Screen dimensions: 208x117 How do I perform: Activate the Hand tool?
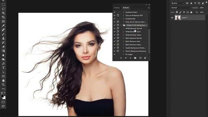3,80
